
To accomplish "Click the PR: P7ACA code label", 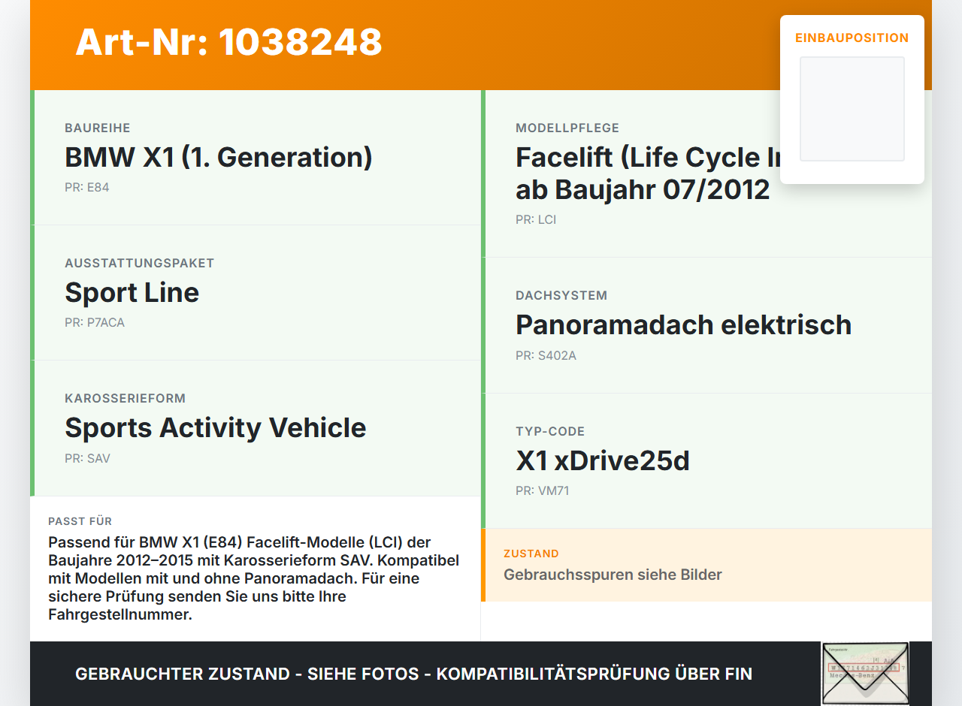I will click(95, 322).
